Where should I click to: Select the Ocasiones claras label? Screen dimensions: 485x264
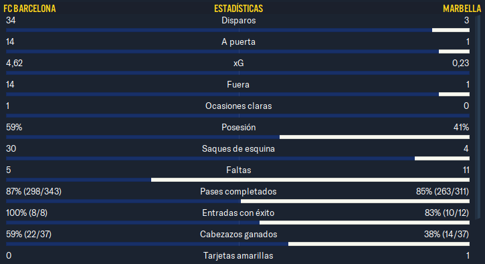coord(238,106)
